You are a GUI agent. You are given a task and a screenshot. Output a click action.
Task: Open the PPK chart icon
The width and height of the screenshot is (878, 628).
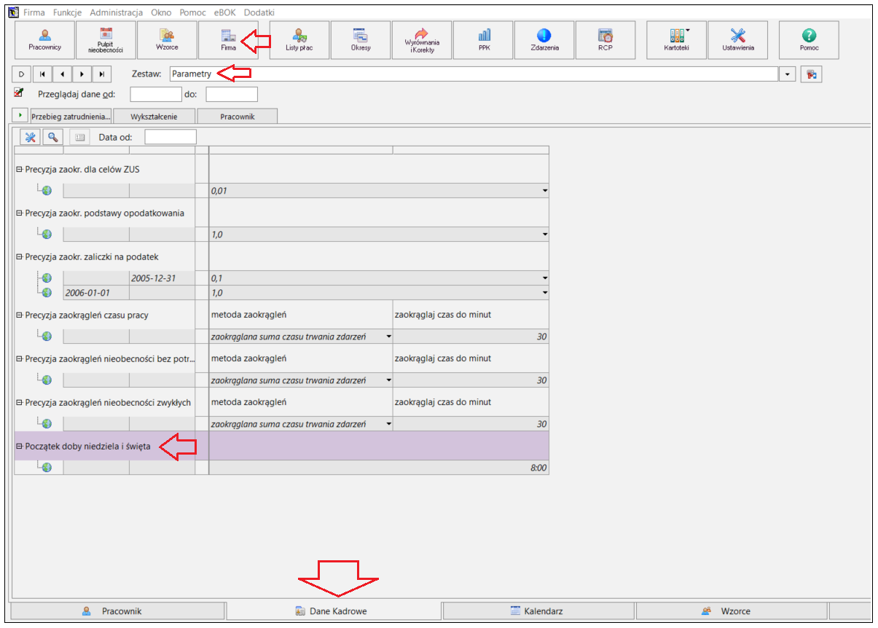[484, 34]
